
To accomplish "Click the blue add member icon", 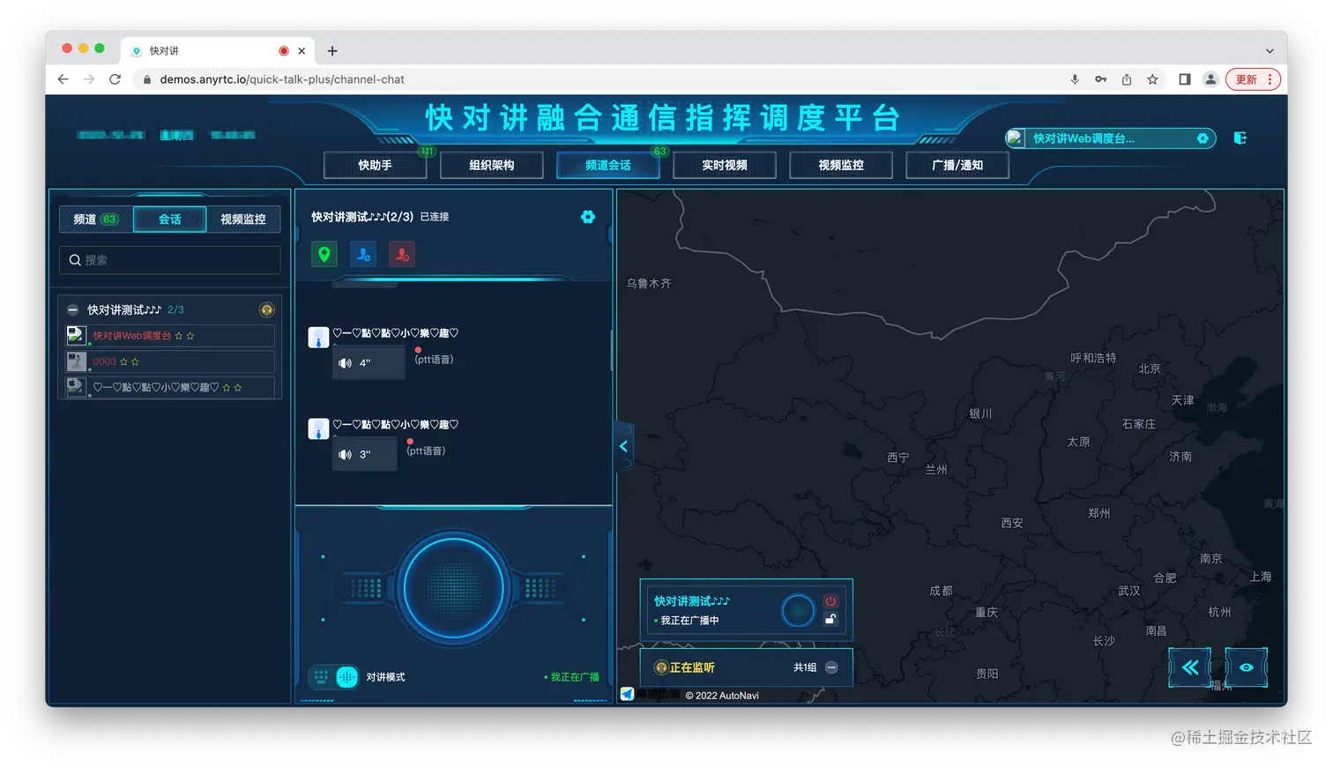I will point(363,255).
